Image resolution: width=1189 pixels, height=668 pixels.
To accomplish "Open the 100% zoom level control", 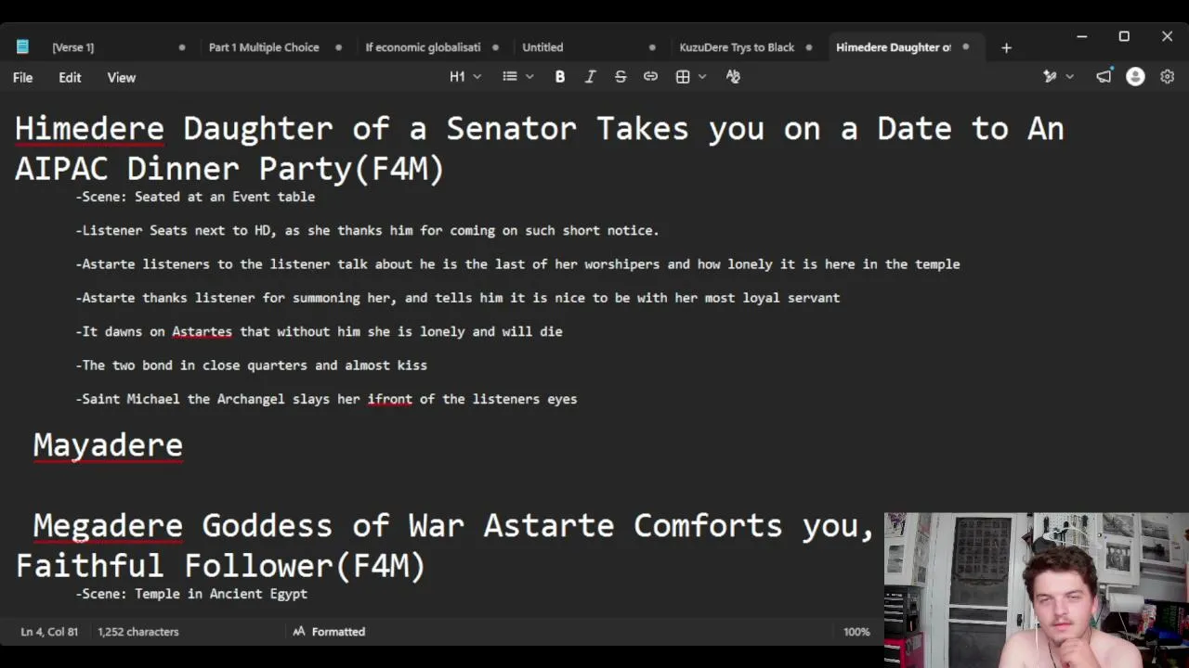I will coord(856,632).
